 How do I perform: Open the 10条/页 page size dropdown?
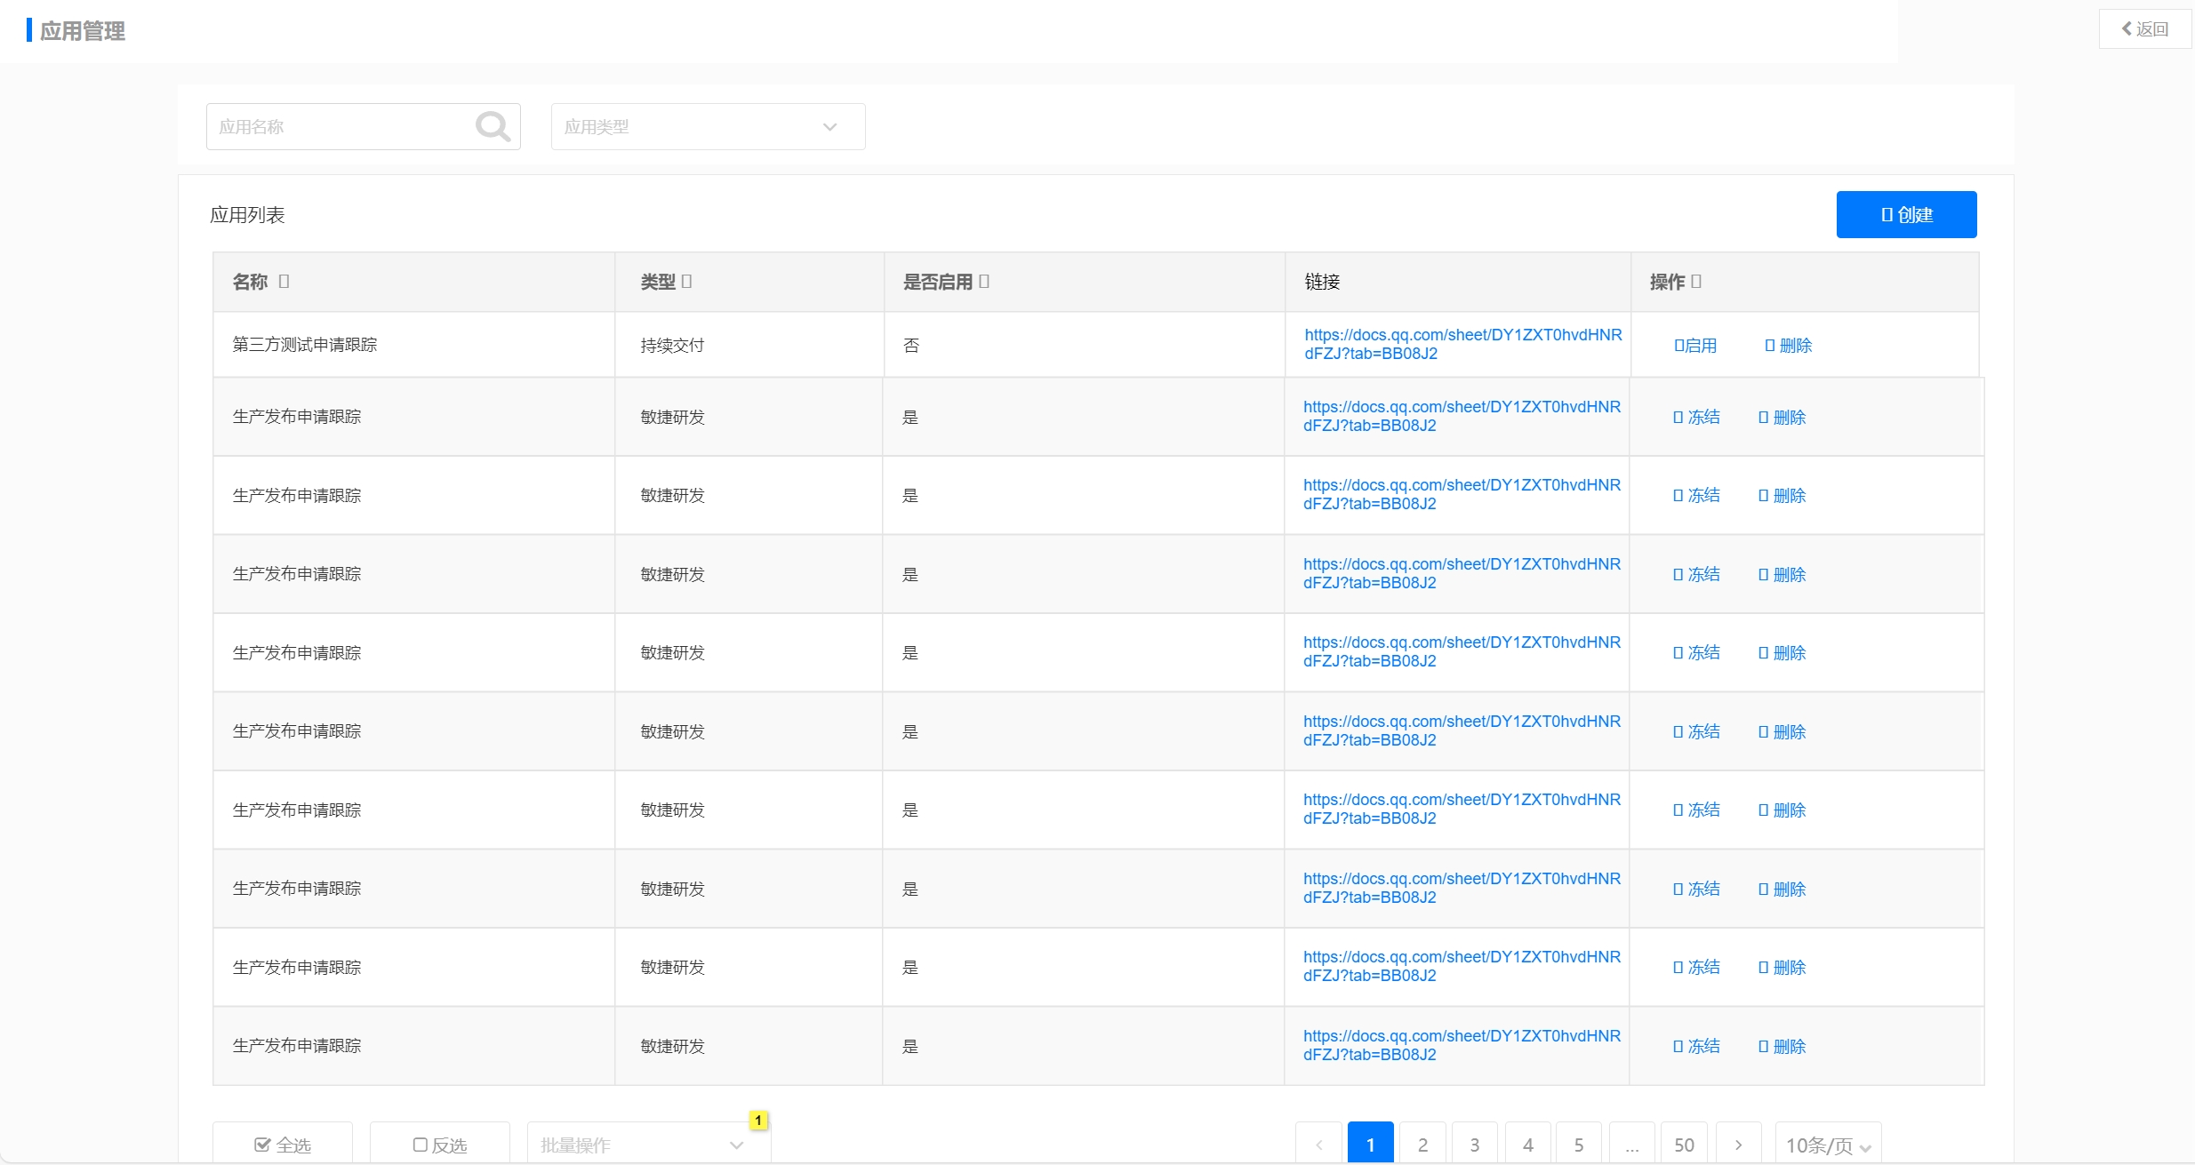pos(1828,1145)
